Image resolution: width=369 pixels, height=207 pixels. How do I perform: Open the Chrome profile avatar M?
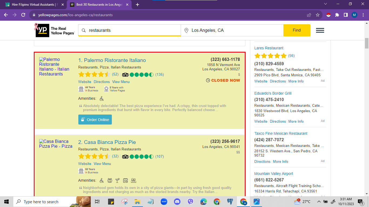click(x=354, y=15)
